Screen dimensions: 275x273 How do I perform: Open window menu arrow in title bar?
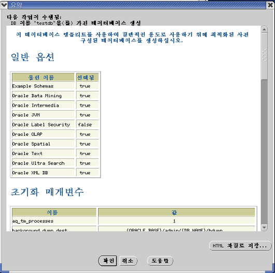tap(4, 5)
